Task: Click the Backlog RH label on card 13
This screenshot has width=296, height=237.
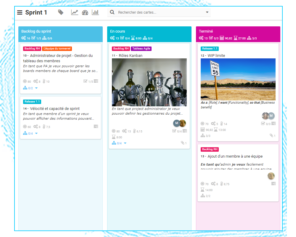Action: coord(210,149)
